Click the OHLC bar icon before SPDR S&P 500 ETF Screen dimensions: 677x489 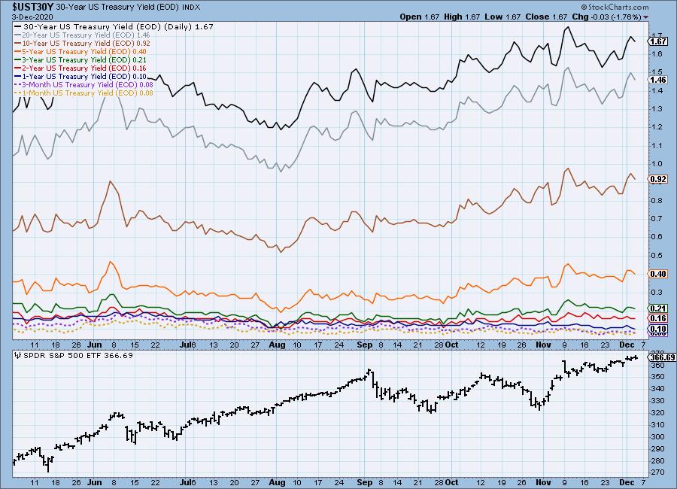pos(18,355)
